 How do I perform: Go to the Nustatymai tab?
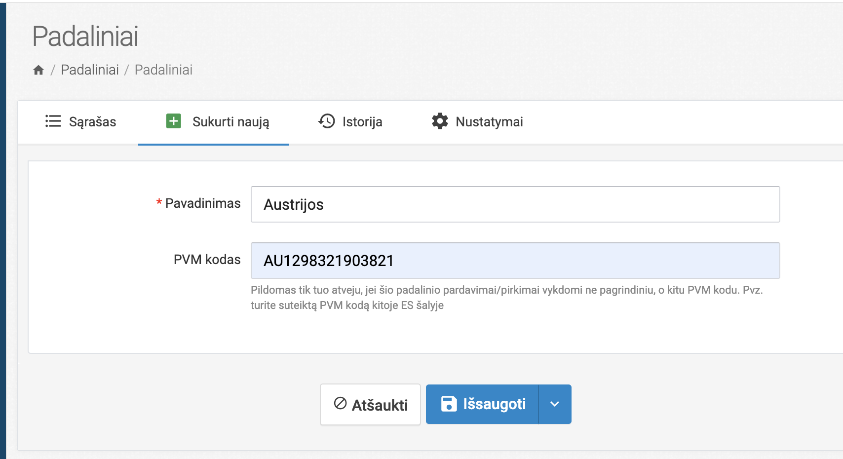click(x=489, y=122)
